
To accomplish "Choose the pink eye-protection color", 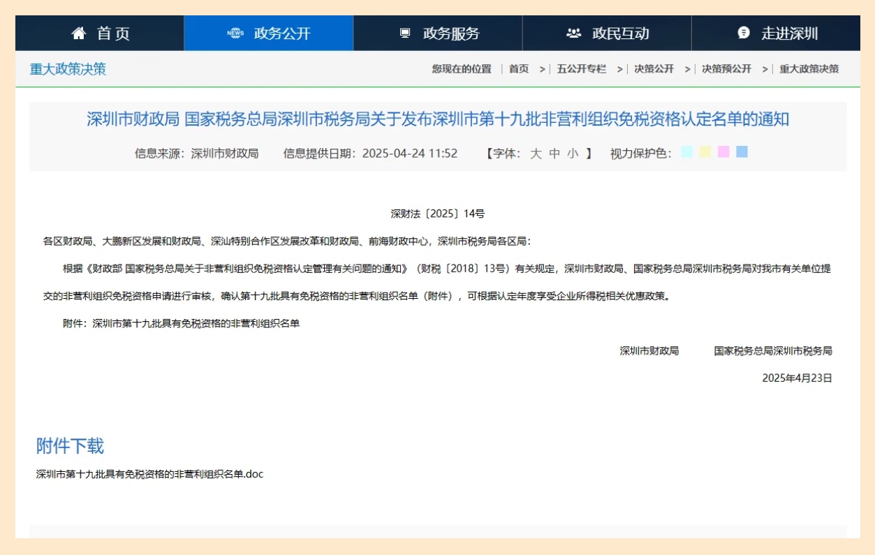I will [723, 152].
